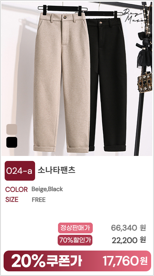Click the FREE size value

pos(39,200)
